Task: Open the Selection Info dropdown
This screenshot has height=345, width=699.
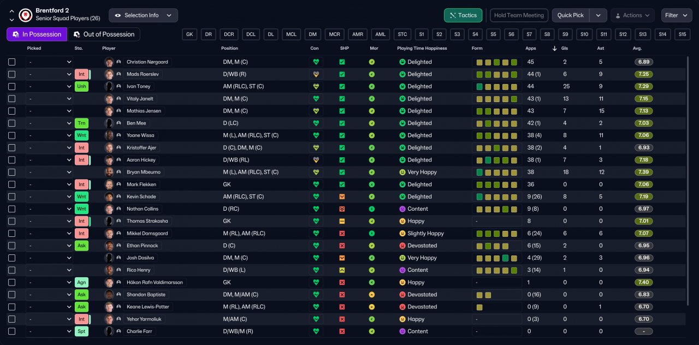Action: point(144,15)
